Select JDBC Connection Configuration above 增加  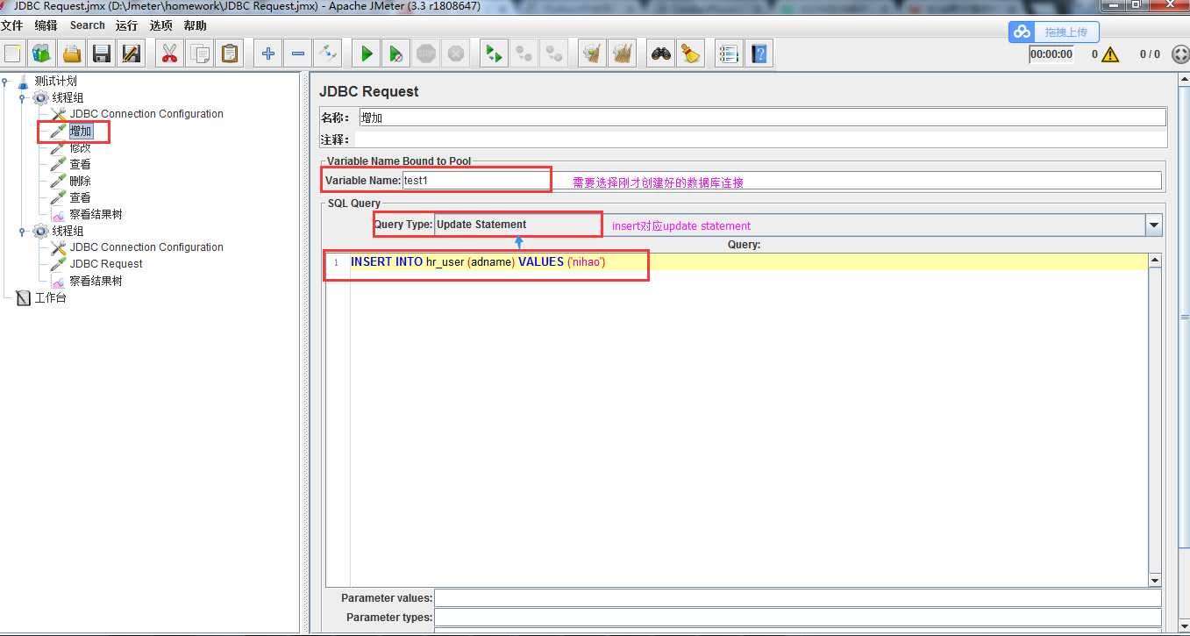point(146,114)
